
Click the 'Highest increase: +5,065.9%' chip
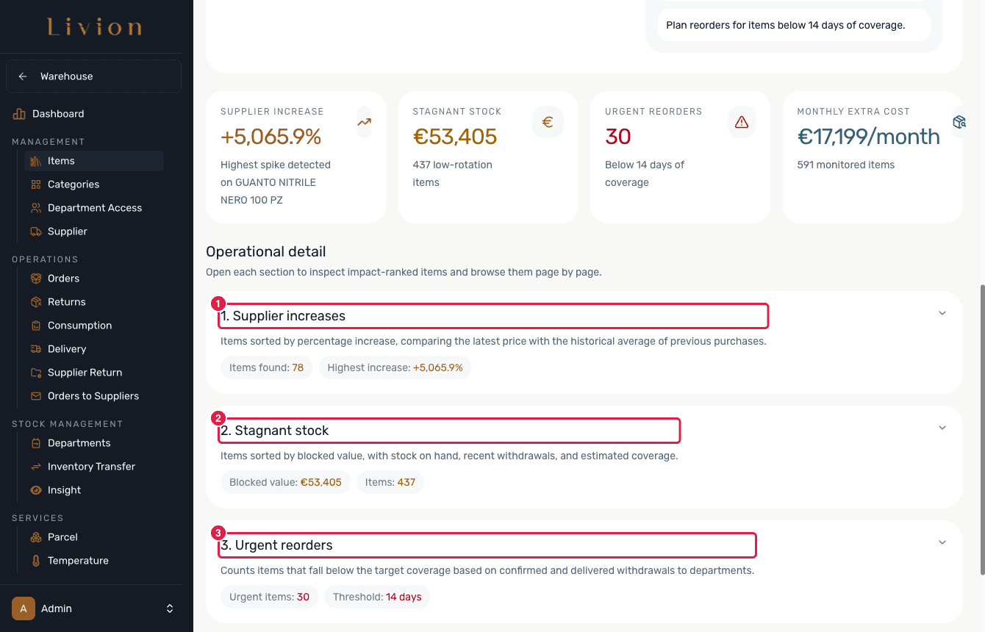tap(395, 367)
